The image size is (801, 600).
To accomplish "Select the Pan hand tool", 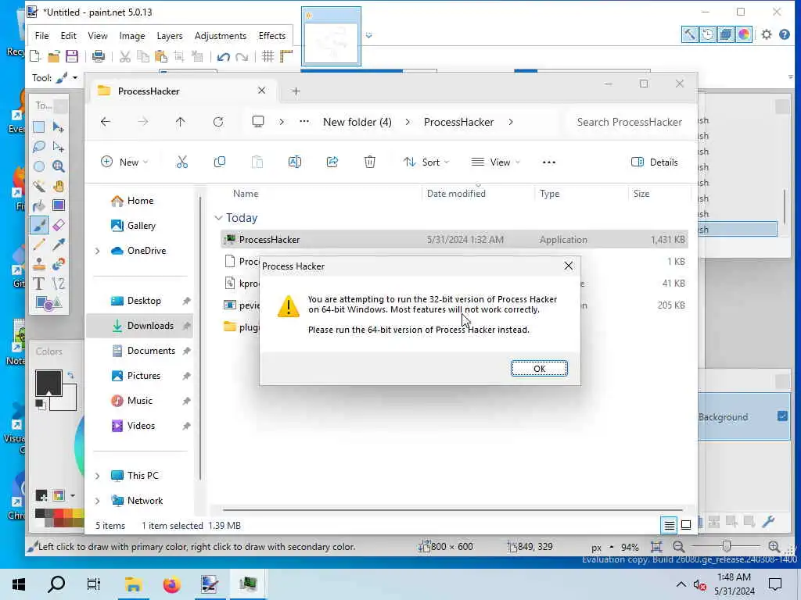I will click(59, 186).
